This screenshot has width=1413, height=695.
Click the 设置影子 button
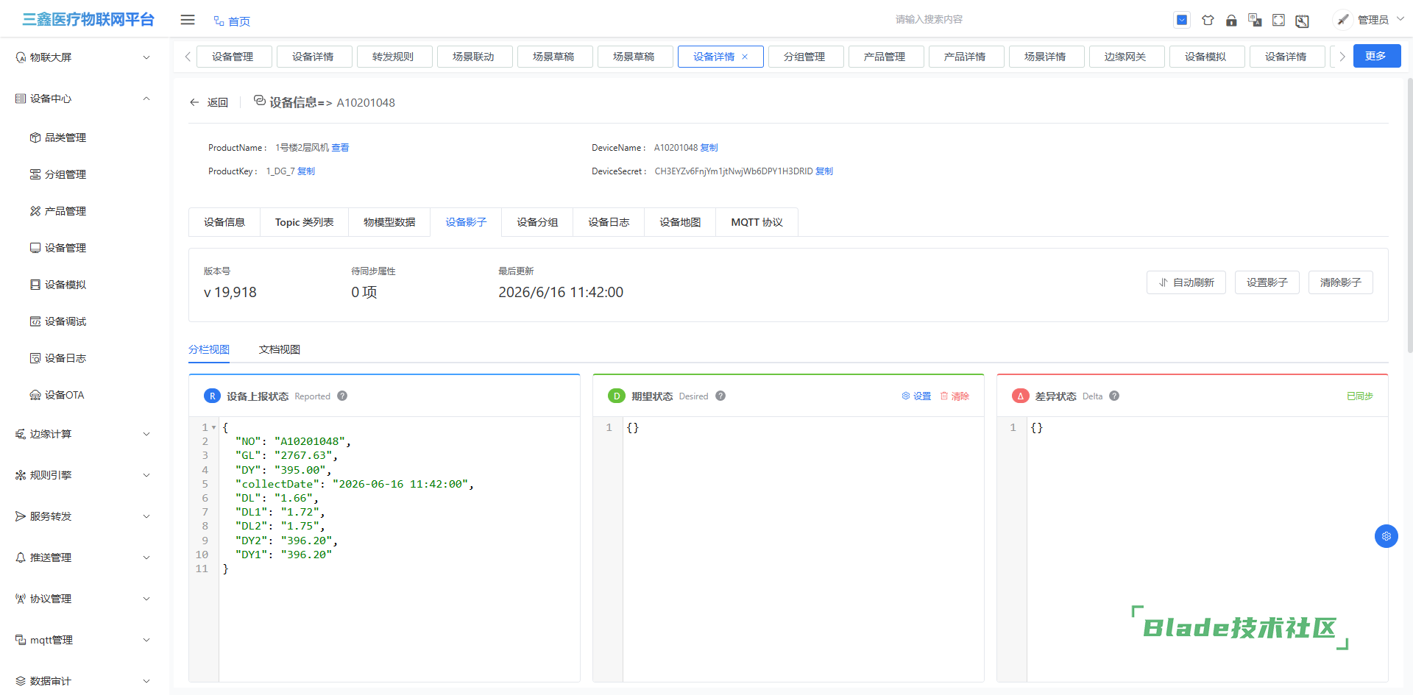(x=1267, y=282)
